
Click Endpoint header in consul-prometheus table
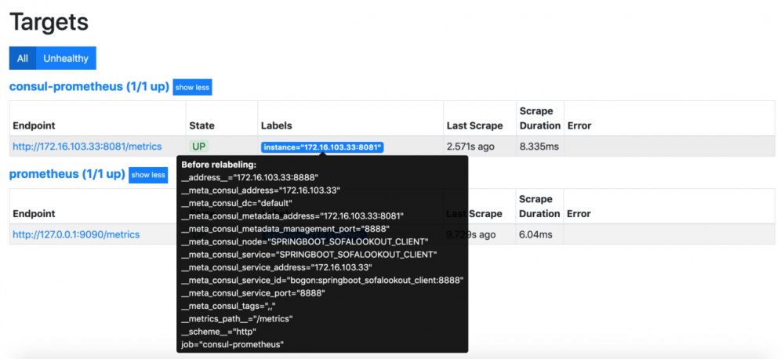34,125
